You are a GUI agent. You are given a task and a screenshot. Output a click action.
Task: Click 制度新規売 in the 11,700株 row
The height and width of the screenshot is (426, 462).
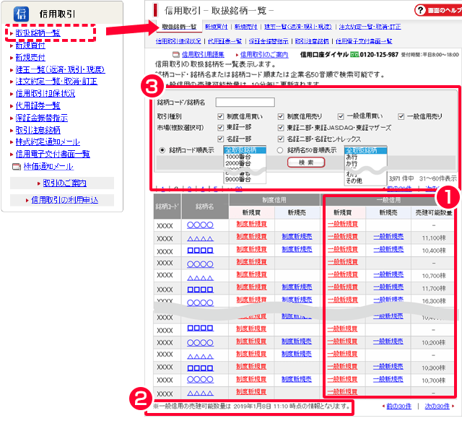[297, 287]
